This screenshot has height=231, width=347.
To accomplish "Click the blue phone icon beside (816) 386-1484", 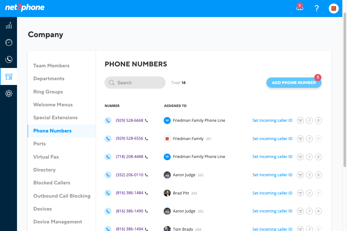I will pyautogui.click(x=108, y=193).
